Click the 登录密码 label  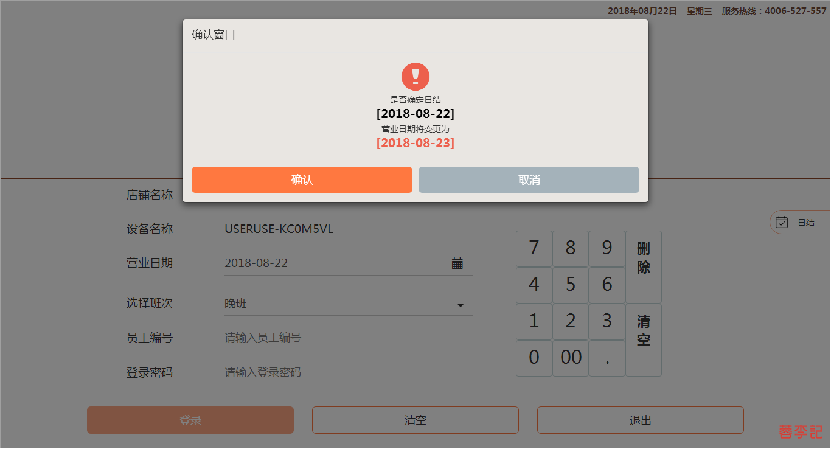150,372
